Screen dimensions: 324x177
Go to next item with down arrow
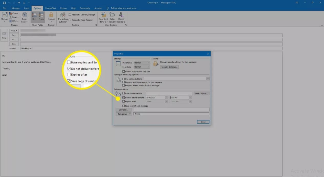(24, 3)
